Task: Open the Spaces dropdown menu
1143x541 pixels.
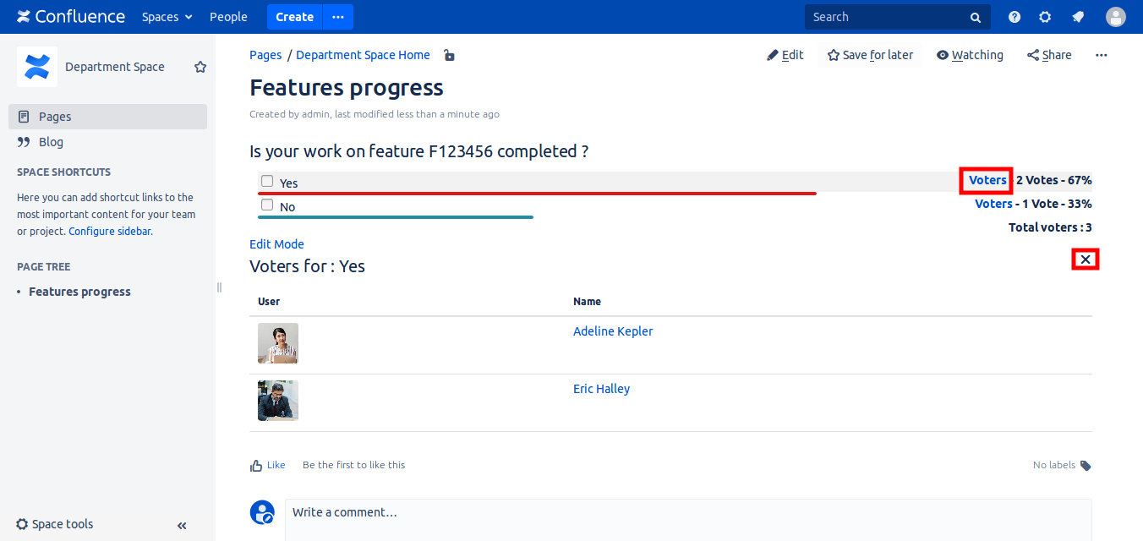Action: (167, 17)
